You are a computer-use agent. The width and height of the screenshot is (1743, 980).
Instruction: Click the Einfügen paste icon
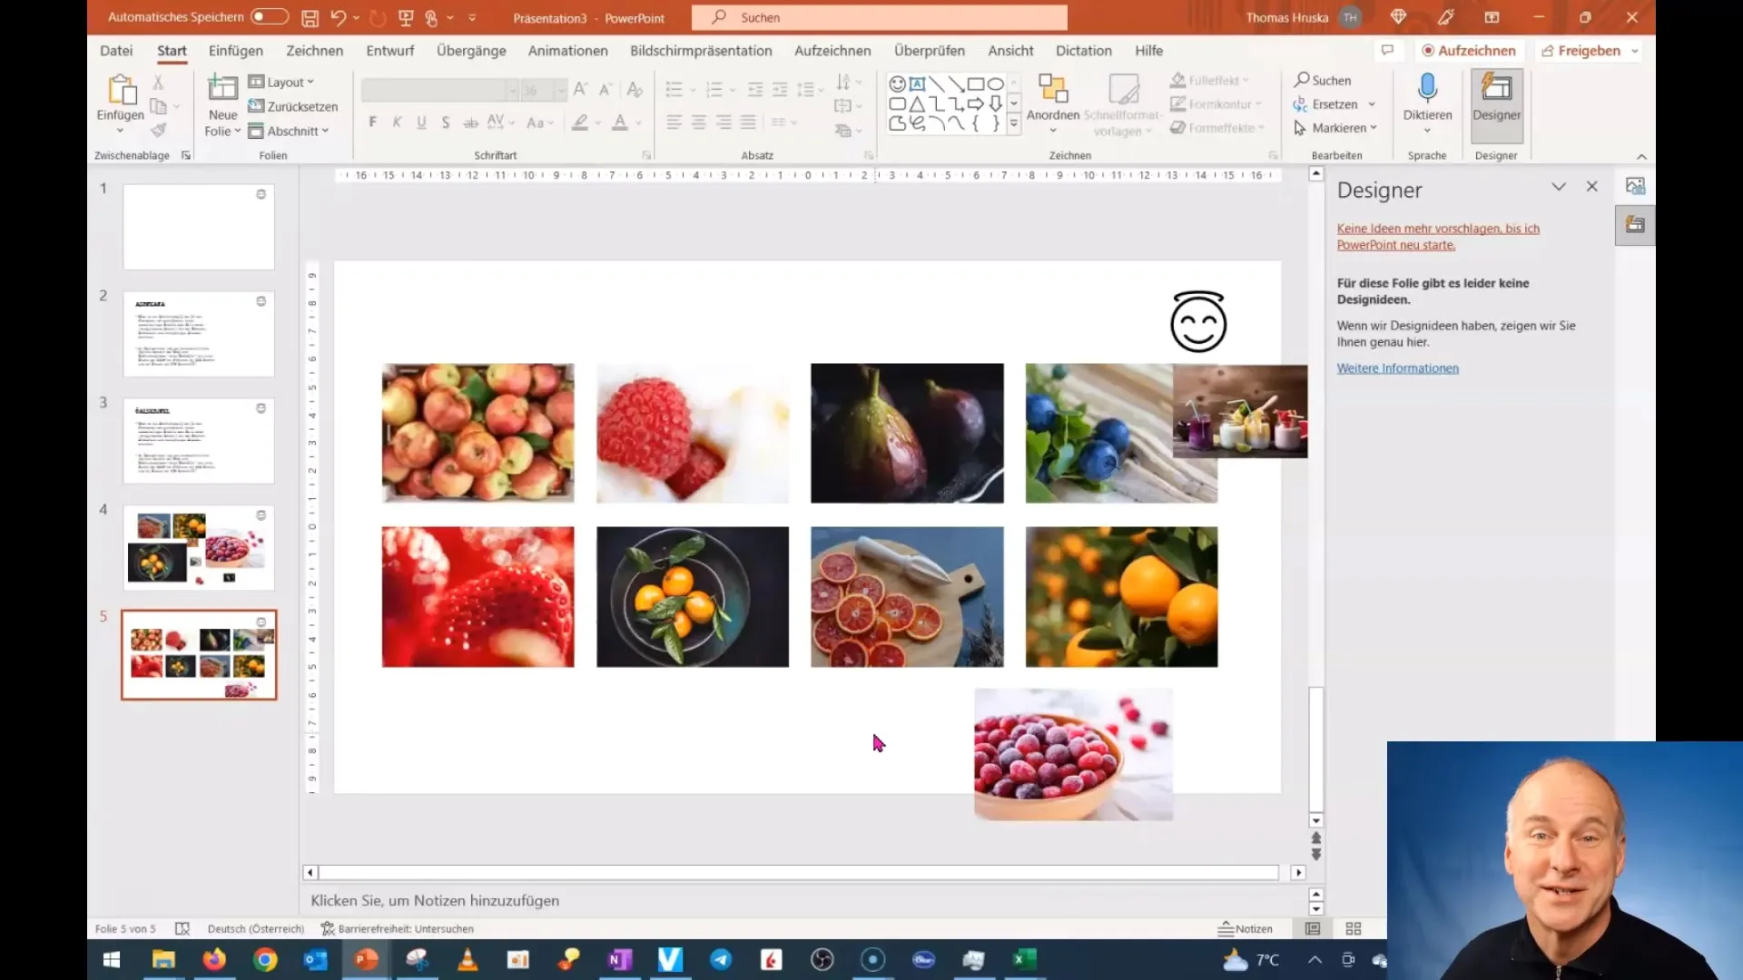point(120,91)
